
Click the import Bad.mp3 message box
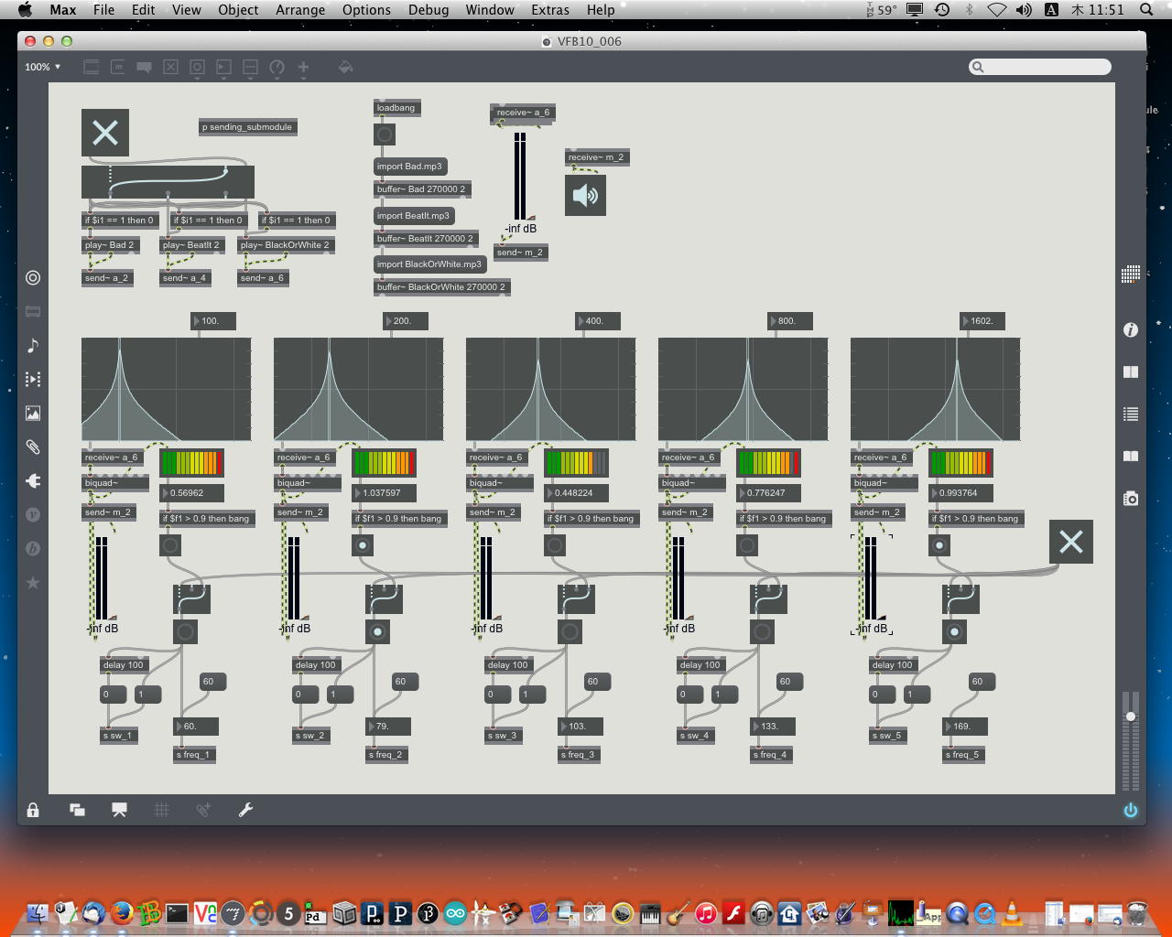pyautogui.click(x=410, y=167)
